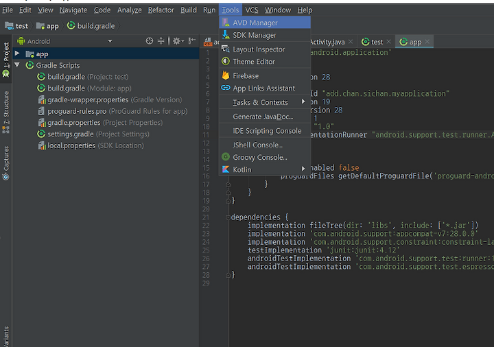The width and height of the screenshot is (494, 347).
Task: Click the Groovy Console icon
Action: 226,157
